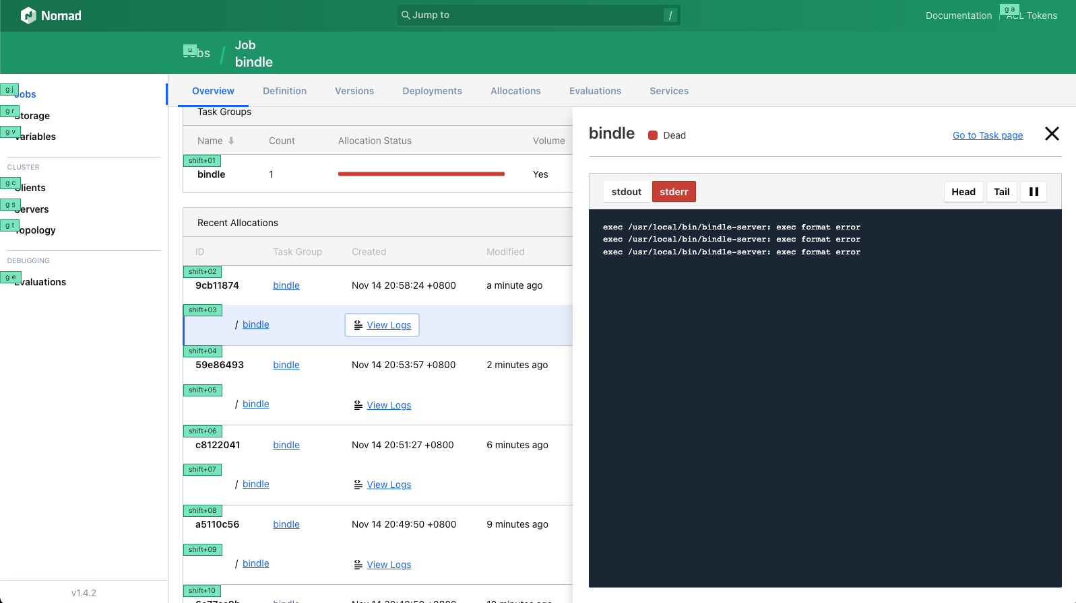The width and height of the screenshot is (1076, 603).
Task: Click bindle task group link for c8122041
Action: tap(286, 445)
